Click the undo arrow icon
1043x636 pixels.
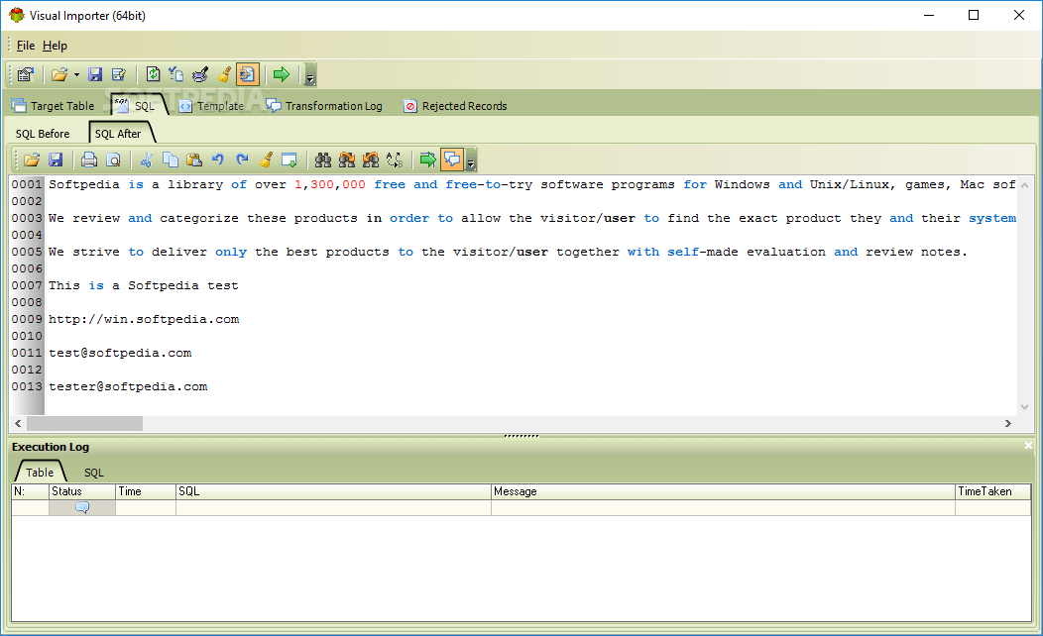(x=218, y=159)
